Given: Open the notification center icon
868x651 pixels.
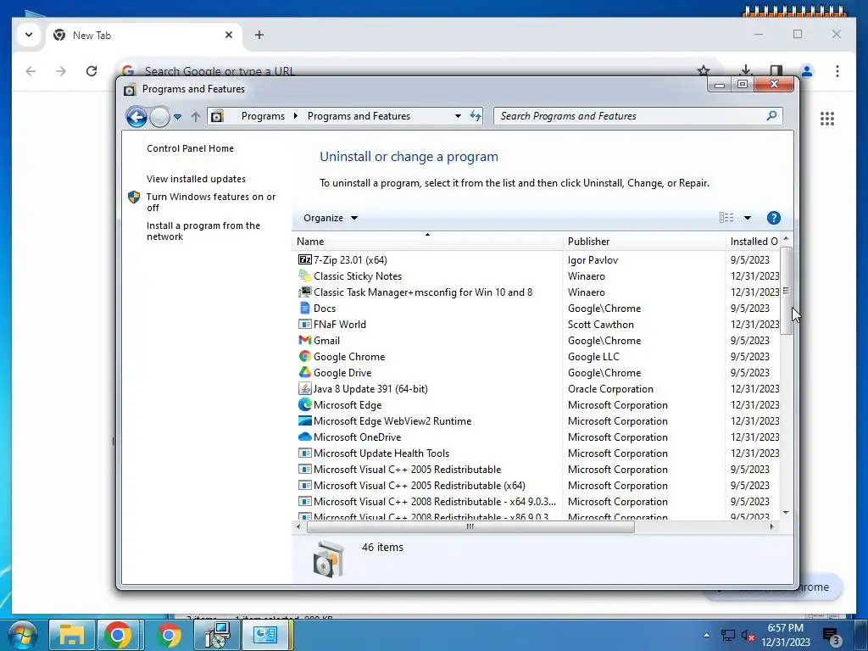Looking at the screenshot, I should [x=832, y=637].
